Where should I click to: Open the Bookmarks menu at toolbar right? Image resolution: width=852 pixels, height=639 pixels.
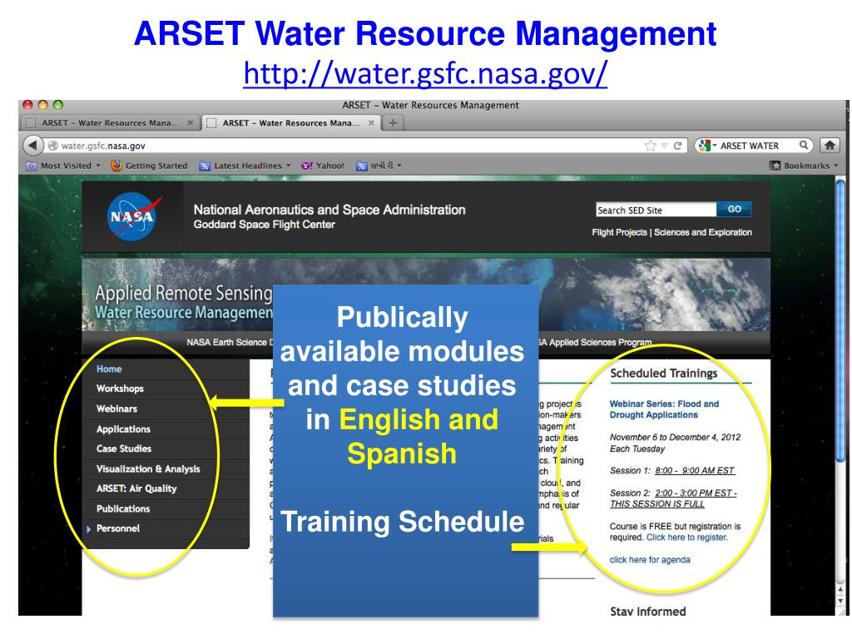[805, 166]
